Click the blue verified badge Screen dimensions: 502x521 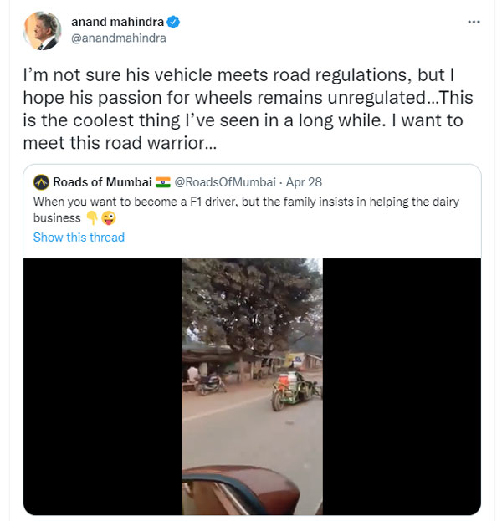coord(173,23)
